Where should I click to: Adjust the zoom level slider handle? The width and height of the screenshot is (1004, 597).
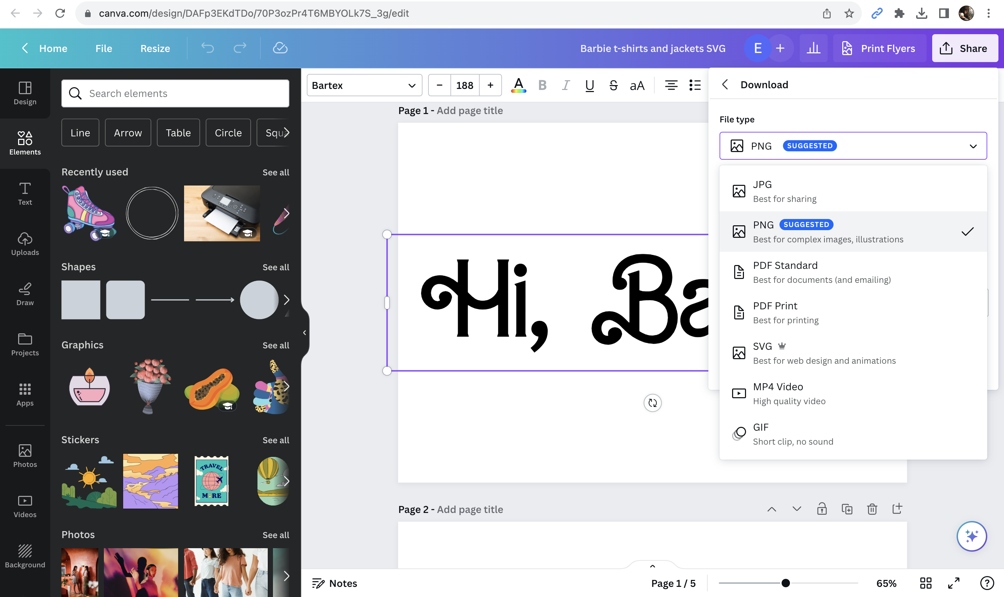[785, 583]
